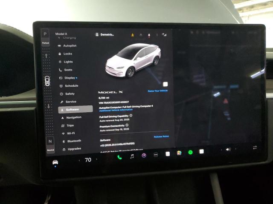
Task: Tap the red notification bell icon
Action: click(x=149, y=35)
